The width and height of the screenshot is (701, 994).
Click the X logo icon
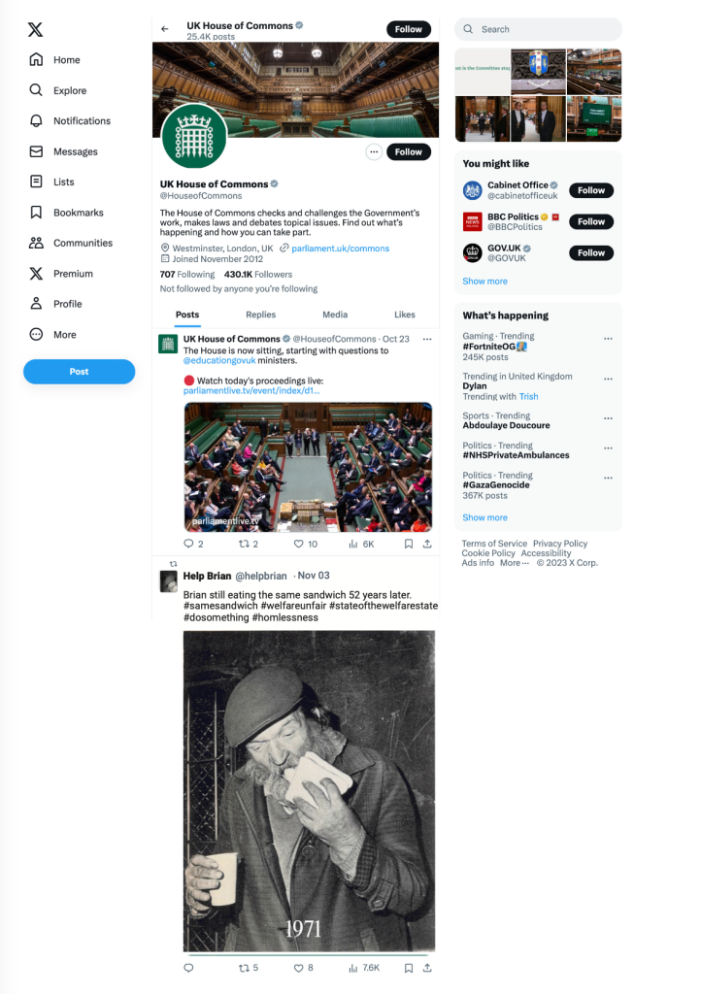(x=36, y=29)
